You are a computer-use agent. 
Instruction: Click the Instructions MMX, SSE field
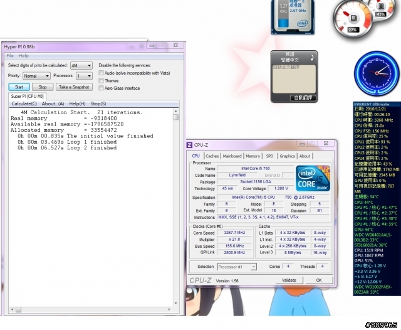point(273,217)
